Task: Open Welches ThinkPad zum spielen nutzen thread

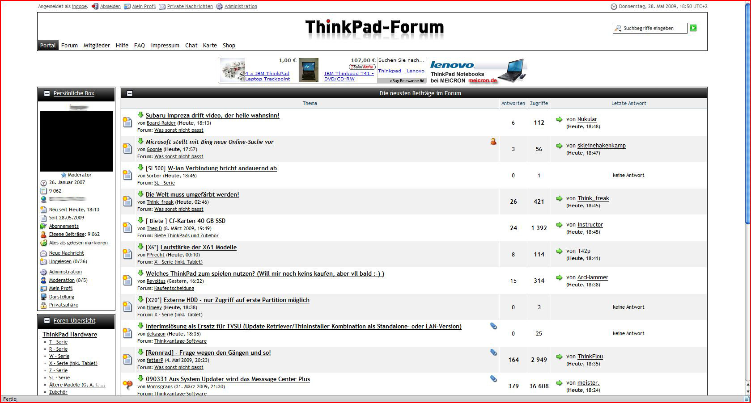Action: pyautogui.click(x=265, y=274)
